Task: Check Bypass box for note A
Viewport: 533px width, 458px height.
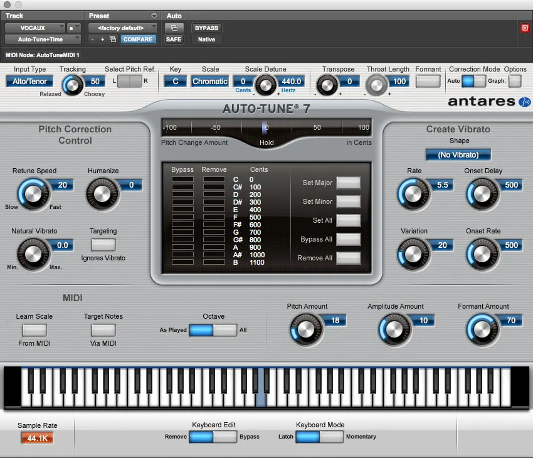Action: pyautogui.click(x=182, y=247)
